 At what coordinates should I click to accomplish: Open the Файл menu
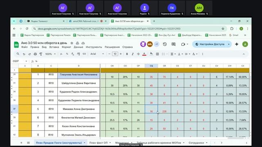point(25,47)
